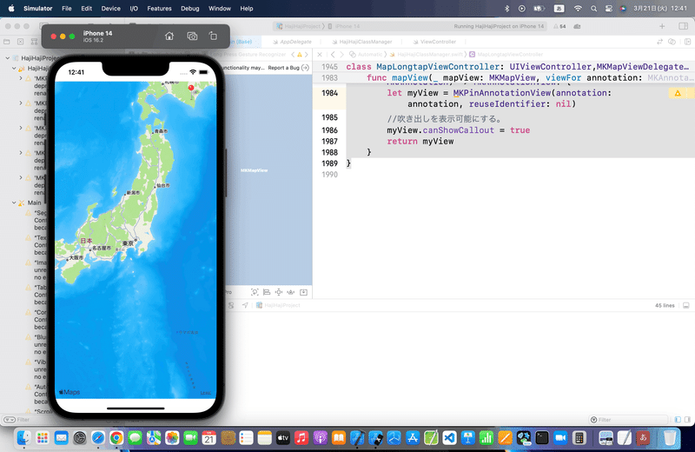Image resolution: width=695 pixels, height=452 pixels.
Task: Click line number 1989 in gutter
Action: [329, 163]
